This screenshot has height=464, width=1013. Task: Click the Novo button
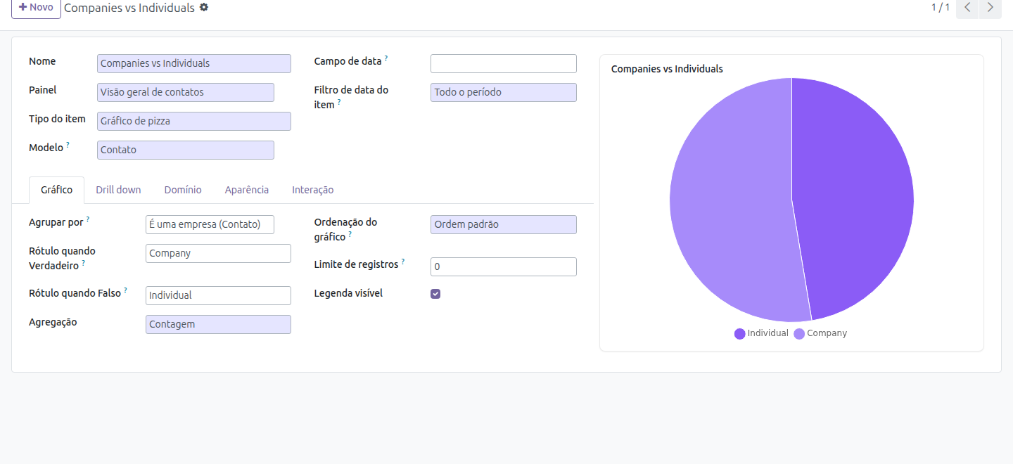tap(36, 8)
